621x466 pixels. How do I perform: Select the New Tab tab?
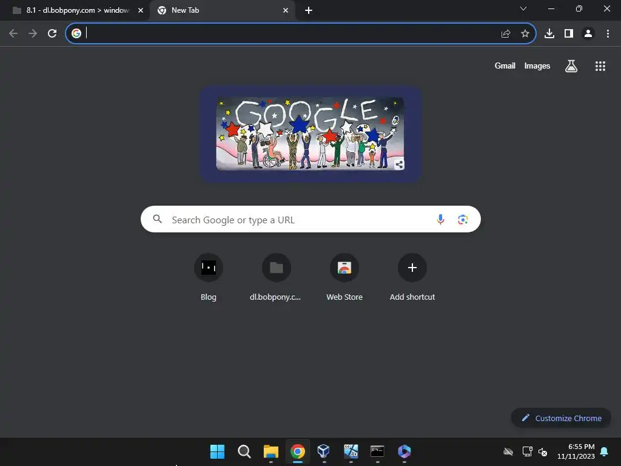click(x=222, y=10)
